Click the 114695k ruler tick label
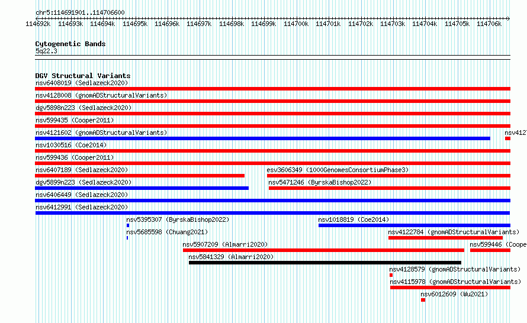Screen dimensions: 527x323 [x=135, y=24]
